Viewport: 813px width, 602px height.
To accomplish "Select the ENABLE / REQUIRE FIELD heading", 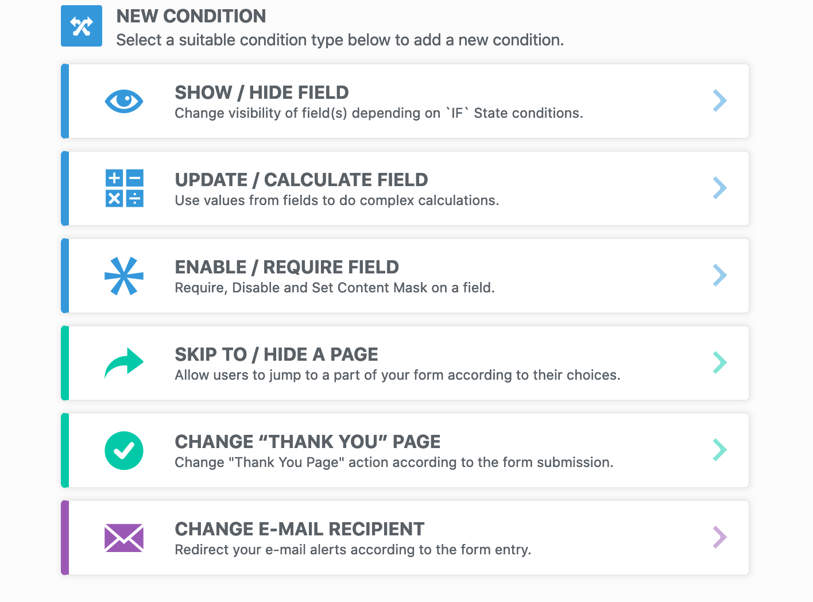I will (x=287, y=267).
